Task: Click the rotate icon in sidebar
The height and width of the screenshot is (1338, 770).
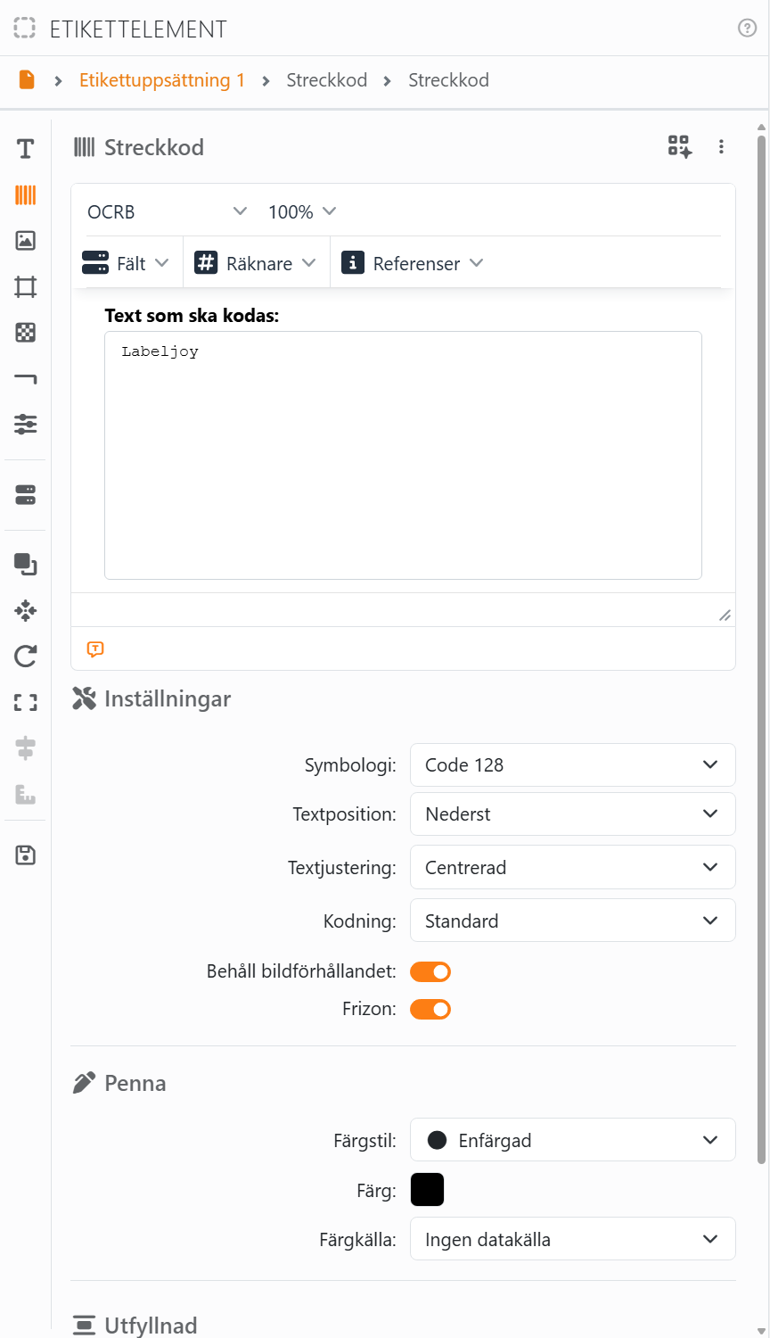Action: point(25,657)
